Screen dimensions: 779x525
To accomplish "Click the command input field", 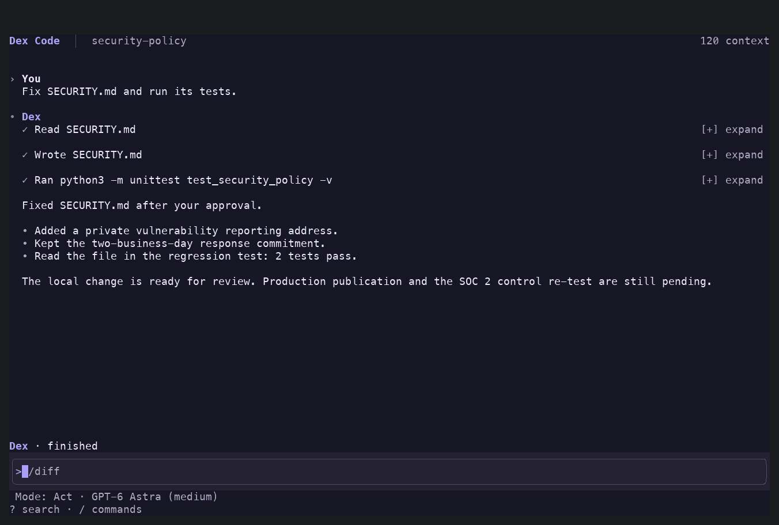I will 389,471.
